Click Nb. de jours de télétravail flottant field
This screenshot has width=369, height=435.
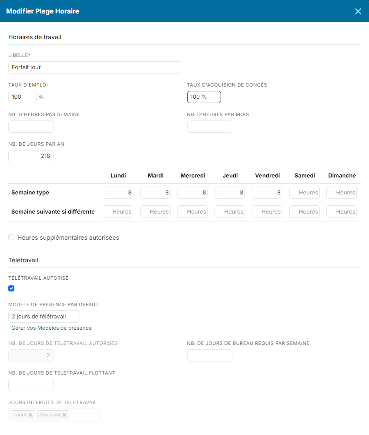click(x=31, y=385)
